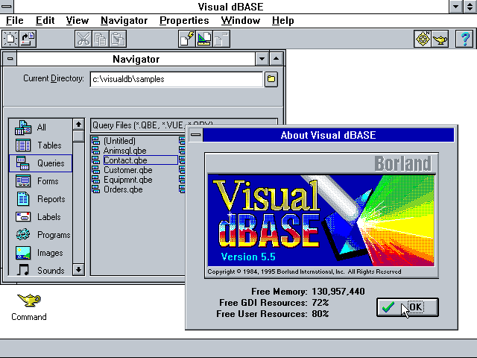Open the Help menu
477x358 pixels.
tap(283, 21)
